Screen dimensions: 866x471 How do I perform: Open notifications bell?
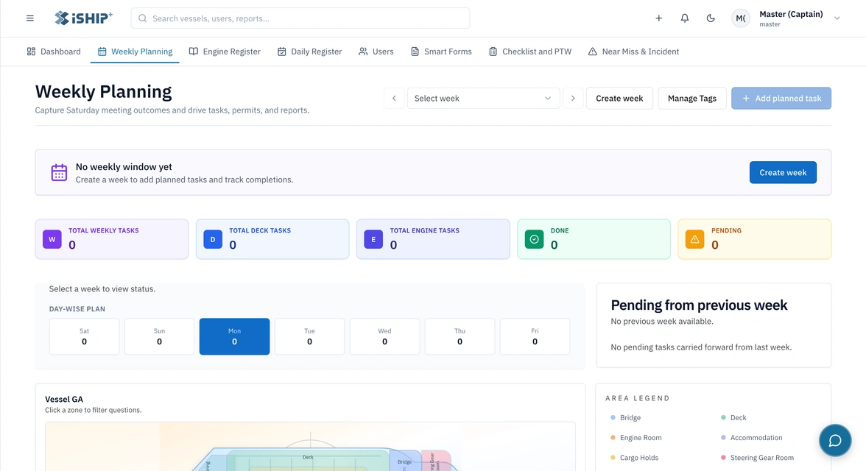coord(684,18)
